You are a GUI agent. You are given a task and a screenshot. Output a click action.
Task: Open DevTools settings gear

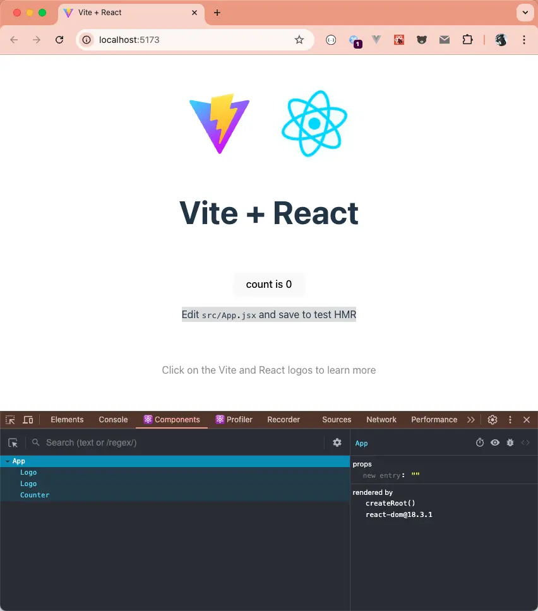(493, 420)
